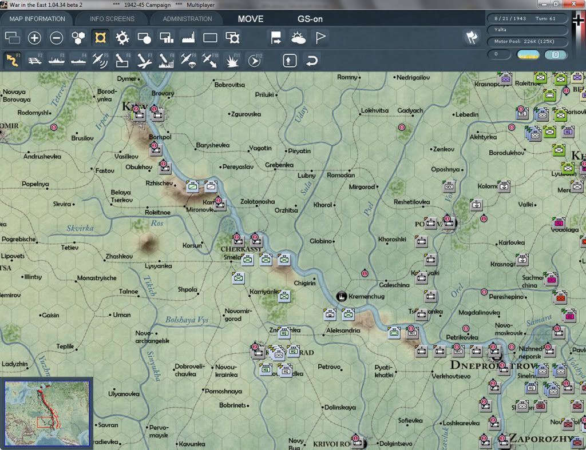Click the Petrovo town label
The image size is (586, 450).
329,367
